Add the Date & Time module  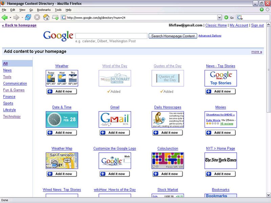62,133
